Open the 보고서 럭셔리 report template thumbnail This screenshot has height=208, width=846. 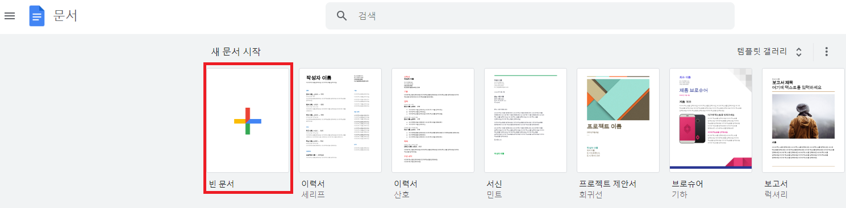click(x=803, y=121)
